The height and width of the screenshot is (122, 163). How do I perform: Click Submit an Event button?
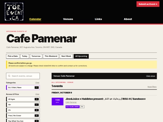(x=148, y=4)
